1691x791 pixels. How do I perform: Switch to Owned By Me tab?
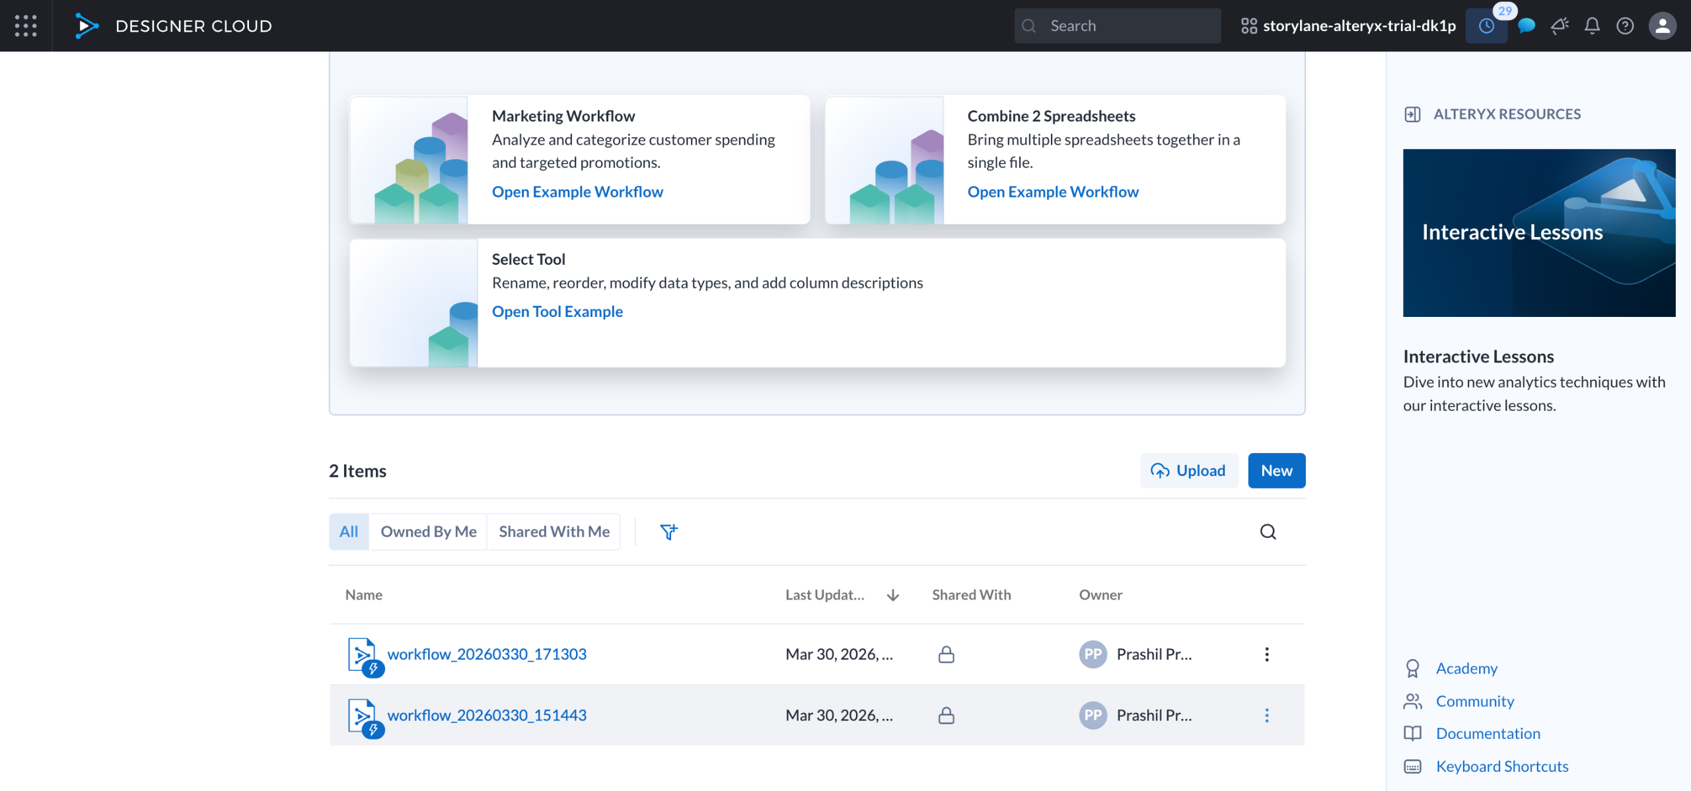(x=428, y=532)
